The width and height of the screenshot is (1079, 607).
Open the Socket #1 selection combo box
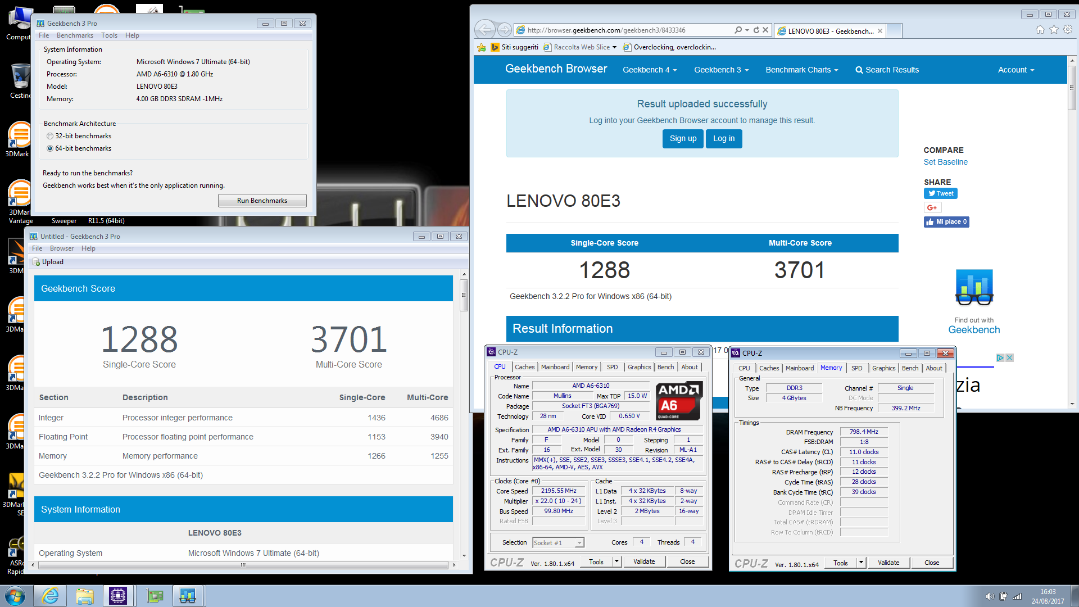(x=557, y=542)
